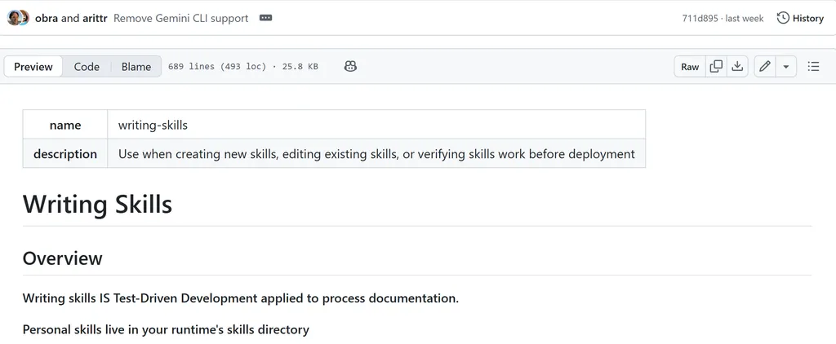The height and width of the screenshot is (344, 836).
Task: Switch to the Code tab
Action: [x=87, y=67]
